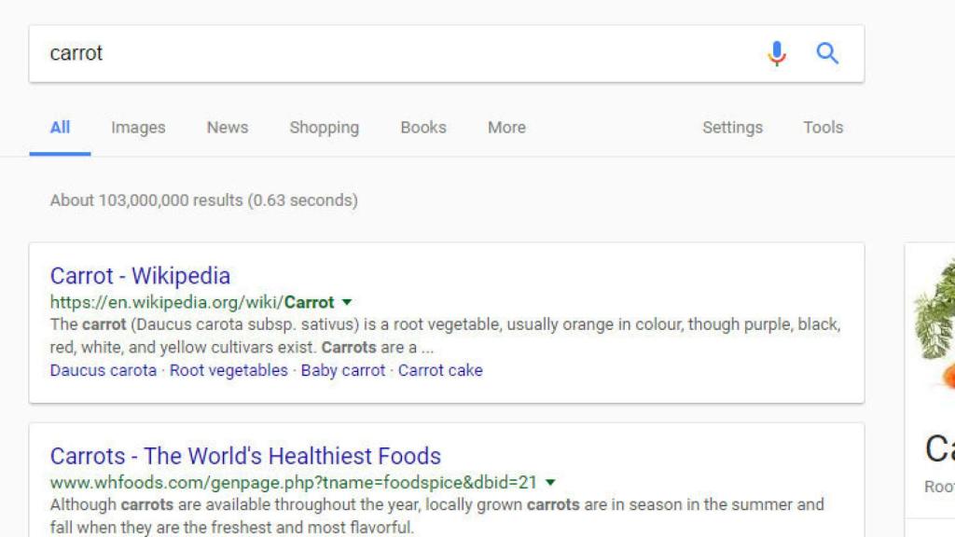Switch to the Shopping tab
The image size is (955, 537).
point(324,128)
